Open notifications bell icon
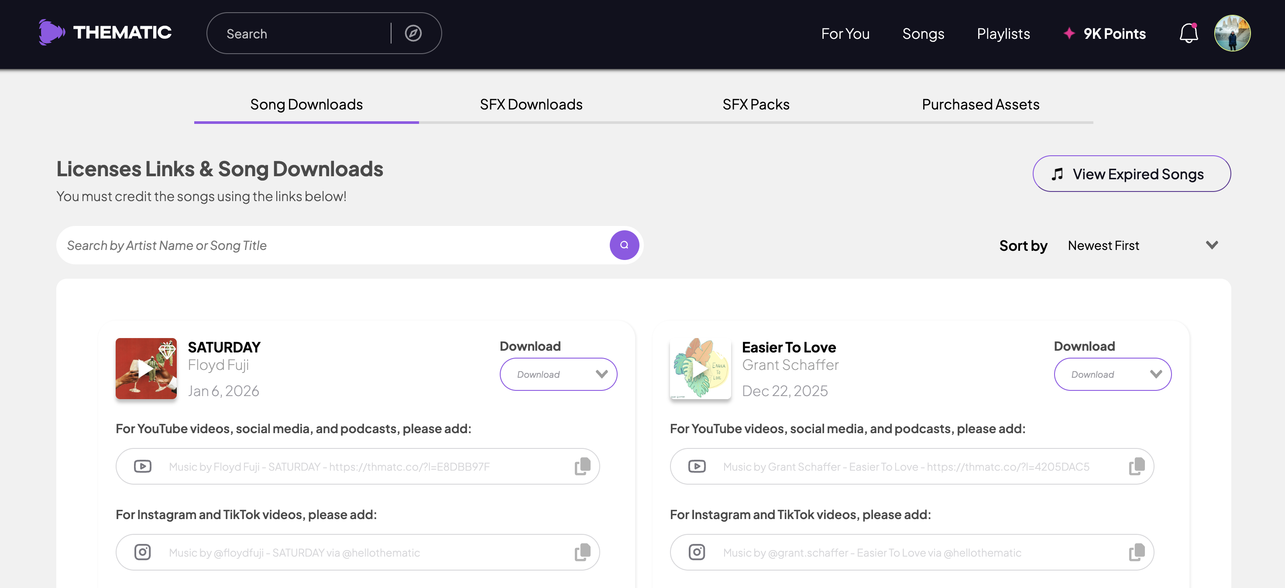Viewport: 1285px width, 588px height. tap(1188, 34)
